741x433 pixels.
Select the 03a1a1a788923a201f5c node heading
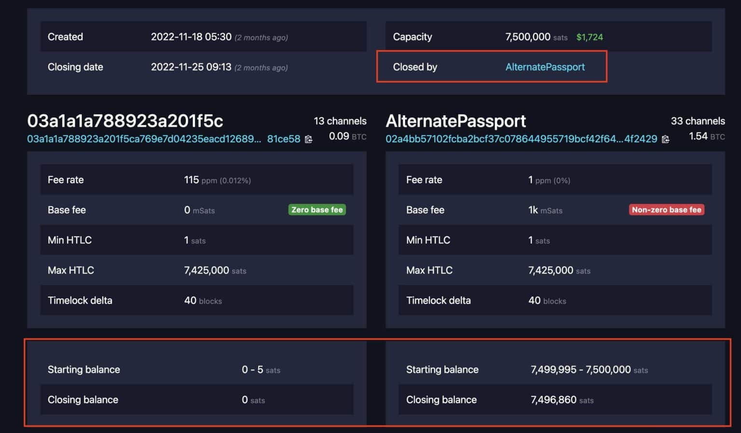pyautogui.click(x=125, y=121)
